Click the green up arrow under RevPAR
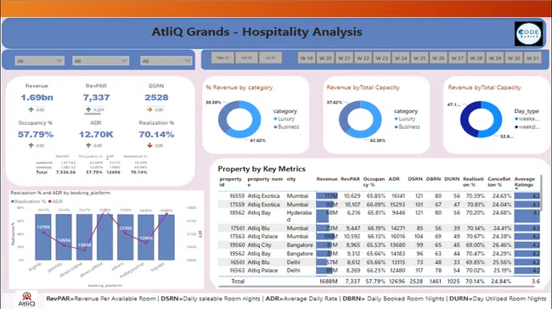This screenshot has width=552, height=309. [88, 110]
